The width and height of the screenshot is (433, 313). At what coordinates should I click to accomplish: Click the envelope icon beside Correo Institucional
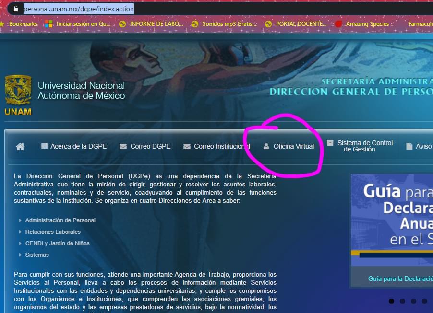tap(187, 147)
